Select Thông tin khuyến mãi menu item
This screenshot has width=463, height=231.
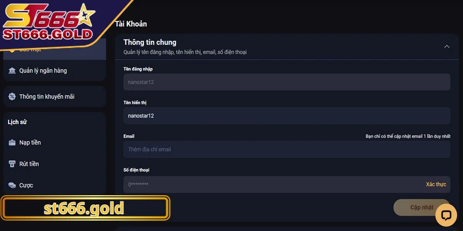pyautogui.click(x=54, y=96)
